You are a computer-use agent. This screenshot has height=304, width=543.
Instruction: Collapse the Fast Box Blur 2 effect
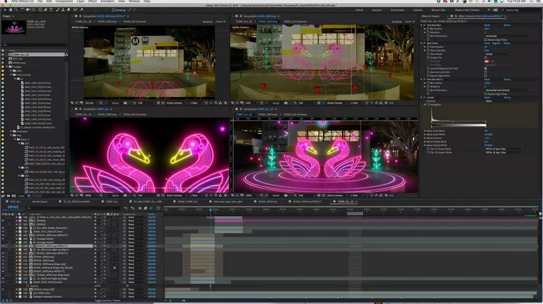point(421,80)
